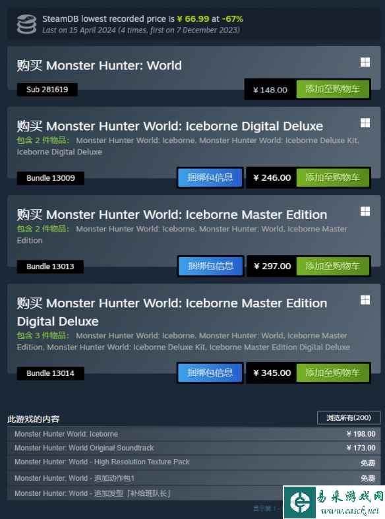
Task: Add Iceborne Master Edition ¥297.00 to cart
Action: click(333, 266)
